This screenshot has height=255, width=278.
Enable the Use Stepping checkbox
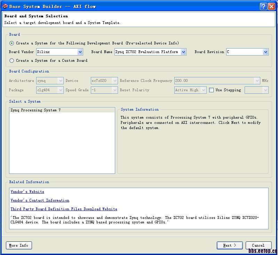click(x=211, y=90)
